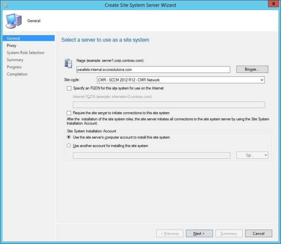Click Next to continue the wizard
The height and width of the screenshot is (244, 281).
click(199, 233)
